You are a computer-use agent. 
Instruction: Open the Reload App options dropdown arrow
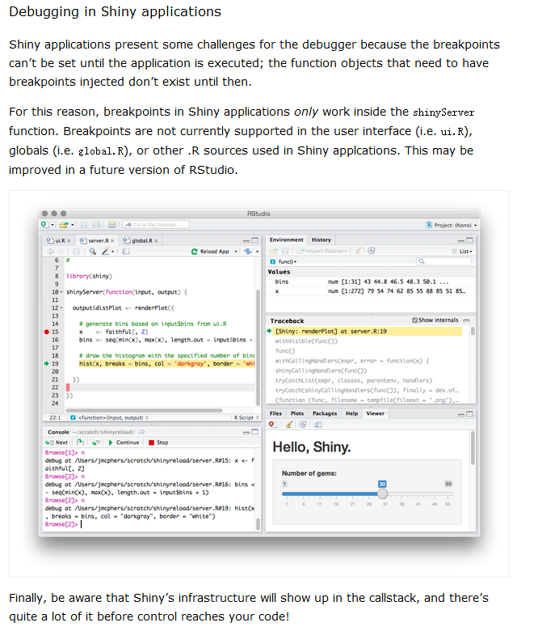point(236,252)
